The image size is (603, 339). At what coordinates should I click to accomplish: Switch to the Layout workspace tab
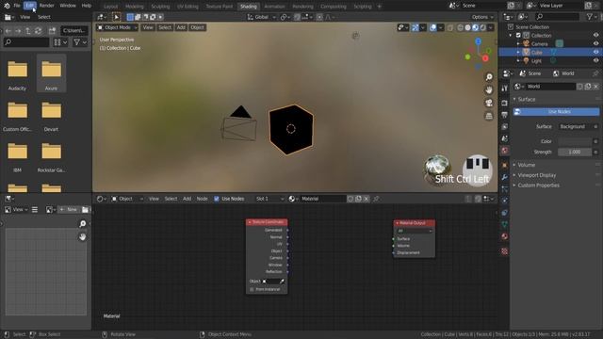click(111, 7)
